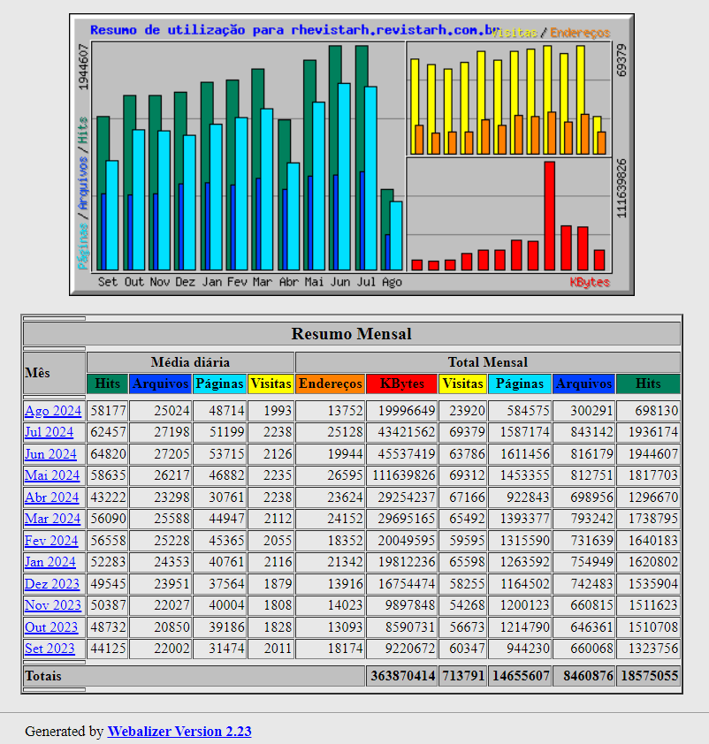
Task: Click the orange Endereços column header
Action: [331, 383]
